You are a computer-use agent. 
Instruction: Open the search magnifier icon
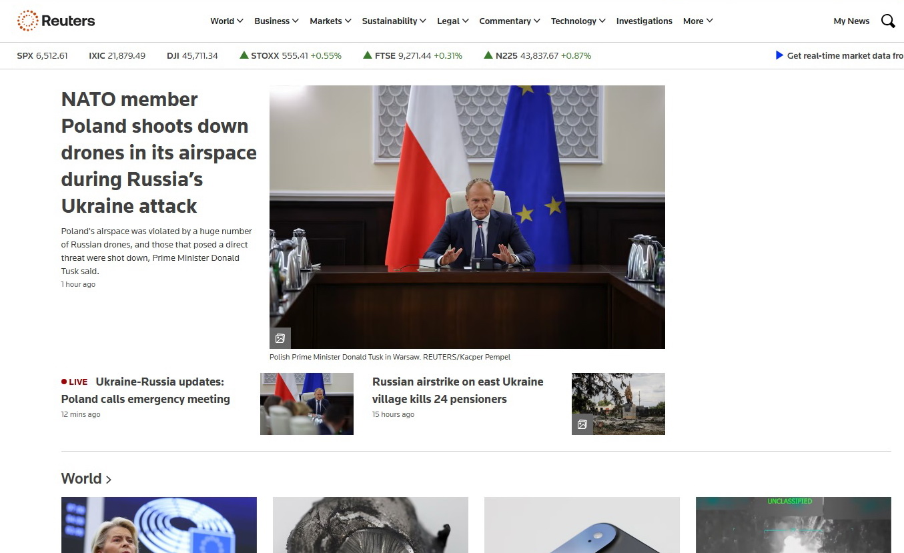pos(887,21)
